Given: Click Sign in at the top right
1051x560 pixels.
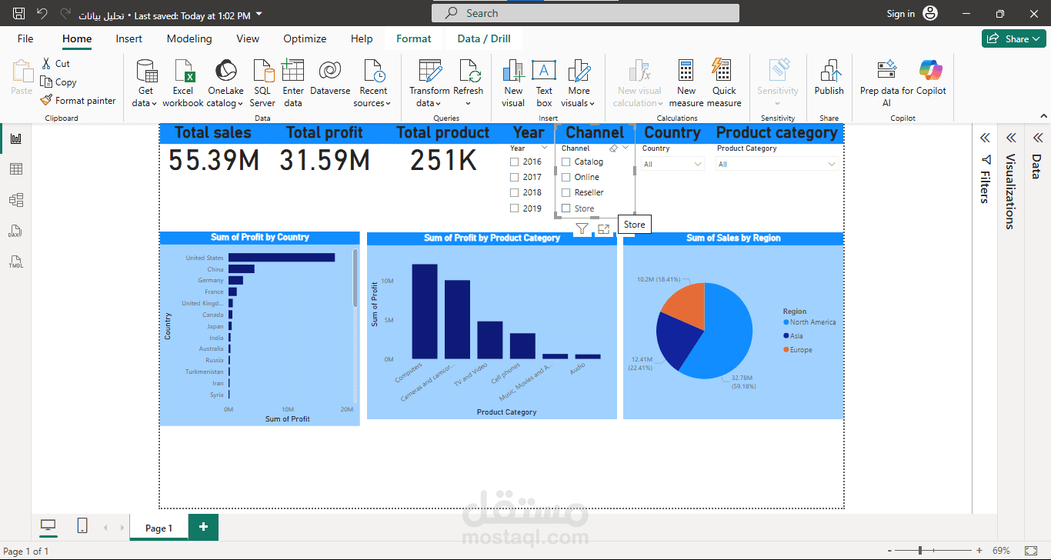Looking at the screenshot, I should tap(900, 13).
